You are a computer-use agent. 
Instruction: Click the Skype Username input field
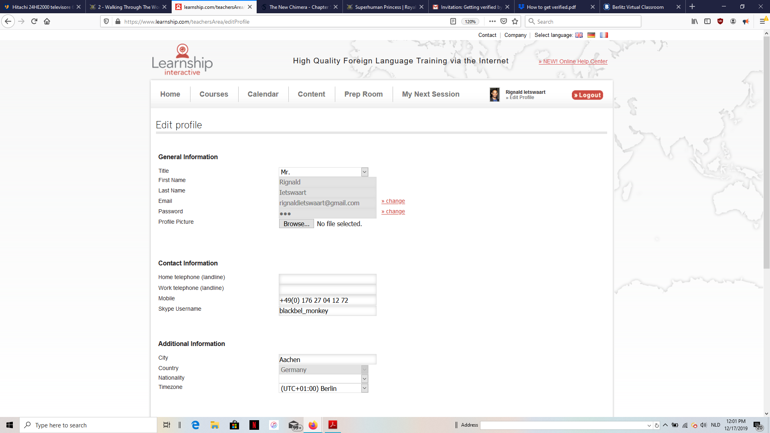tap(327, 311)
